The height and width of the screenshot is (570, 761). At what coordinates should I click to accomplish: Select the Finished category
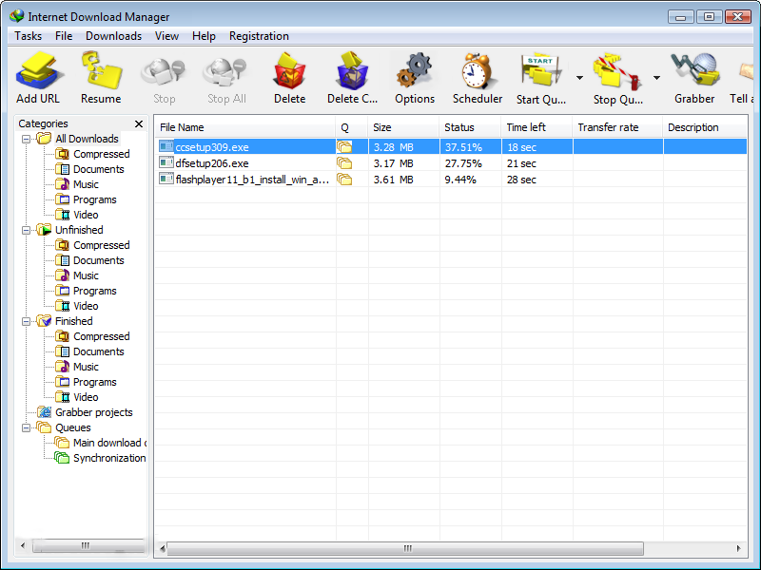(x=74, y=321)
